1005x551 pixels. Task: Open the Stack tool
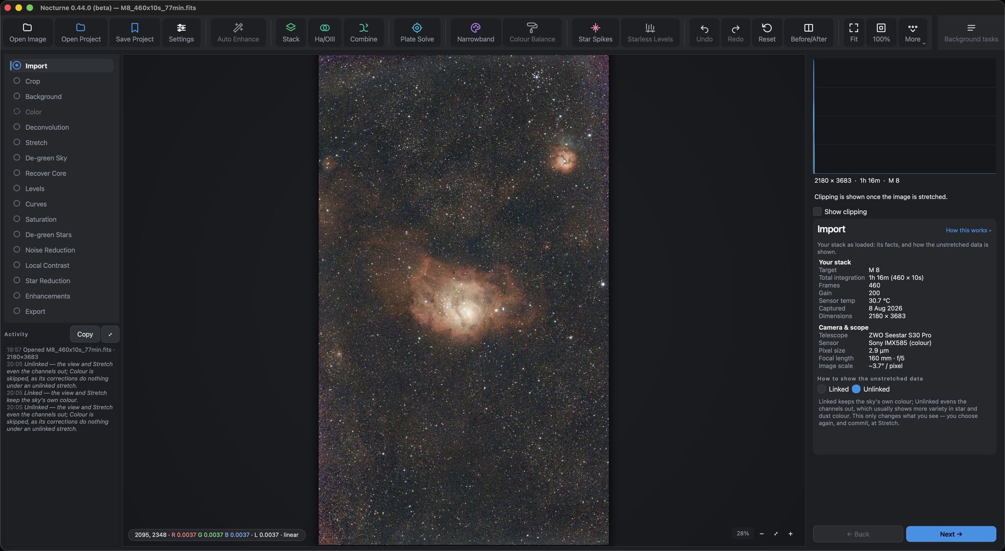(291, 32)
